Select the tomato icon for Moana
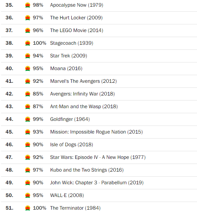The height and width of the screenshot is (214, 197). [x=28, y=69]
